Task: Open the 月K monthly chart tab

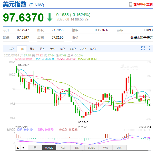Action: click(42, 49)
